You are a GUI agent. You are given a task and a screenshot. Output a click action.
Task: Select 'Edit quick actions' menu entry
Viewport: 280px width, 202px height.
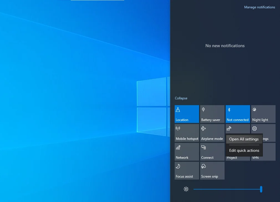point(244,150)
